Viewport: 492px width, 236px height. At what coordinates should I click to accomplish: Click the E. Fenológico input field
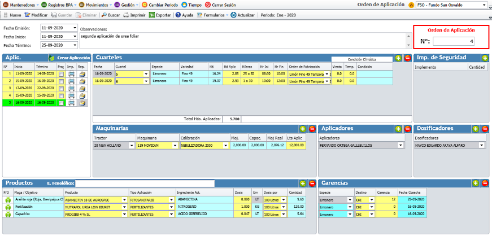point(145,183)
